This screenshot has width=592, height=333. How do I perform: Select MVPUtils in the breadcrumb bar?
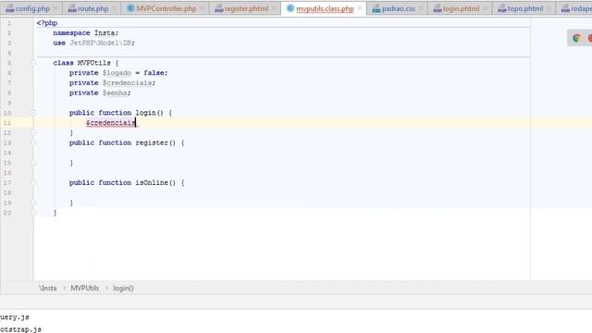[x=85, y=288]
